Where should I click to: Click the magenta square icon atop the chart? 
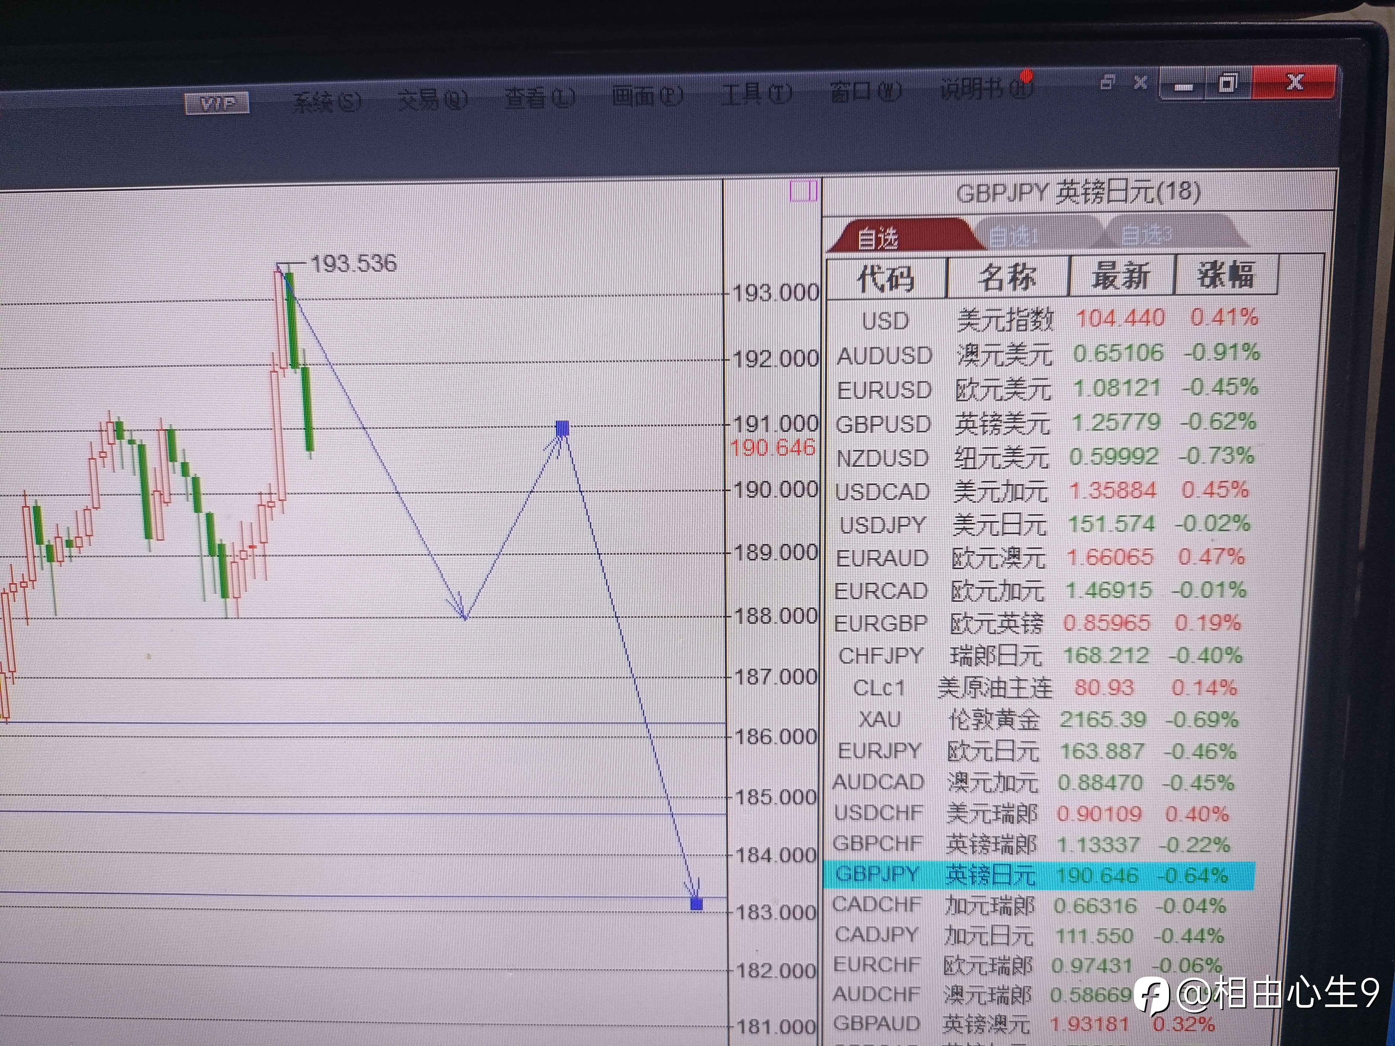point(803,190)
